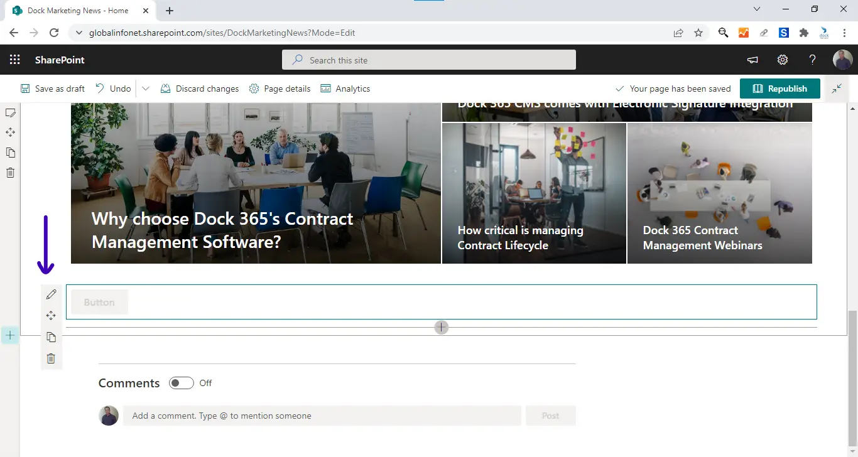Screen dimensions: 858x457
Task: Click the magnifier extension icon
Action: pos(724,33)
